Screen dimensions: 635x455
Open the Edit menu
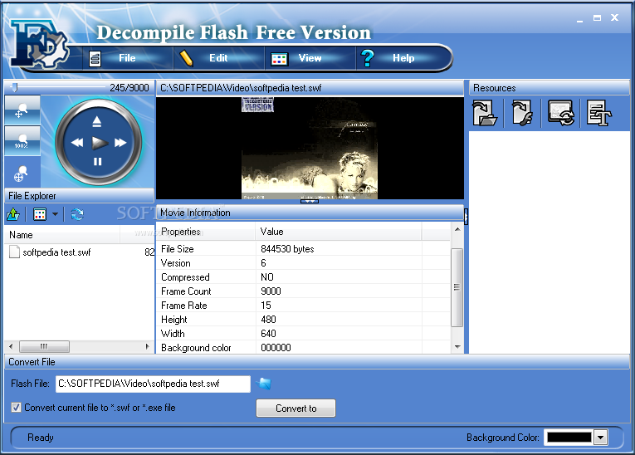(218, 58)
